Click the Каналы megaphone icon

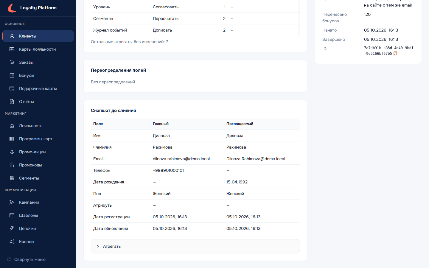(12, 241)
